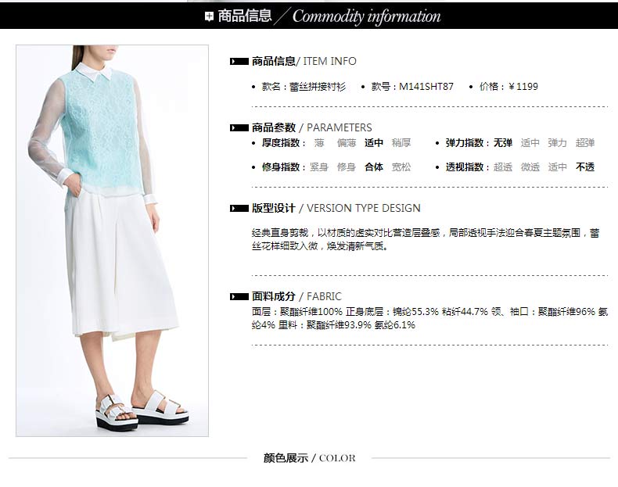Select 不透 under 透视指数
Screen dimensions: 618x487
(585, 167)
